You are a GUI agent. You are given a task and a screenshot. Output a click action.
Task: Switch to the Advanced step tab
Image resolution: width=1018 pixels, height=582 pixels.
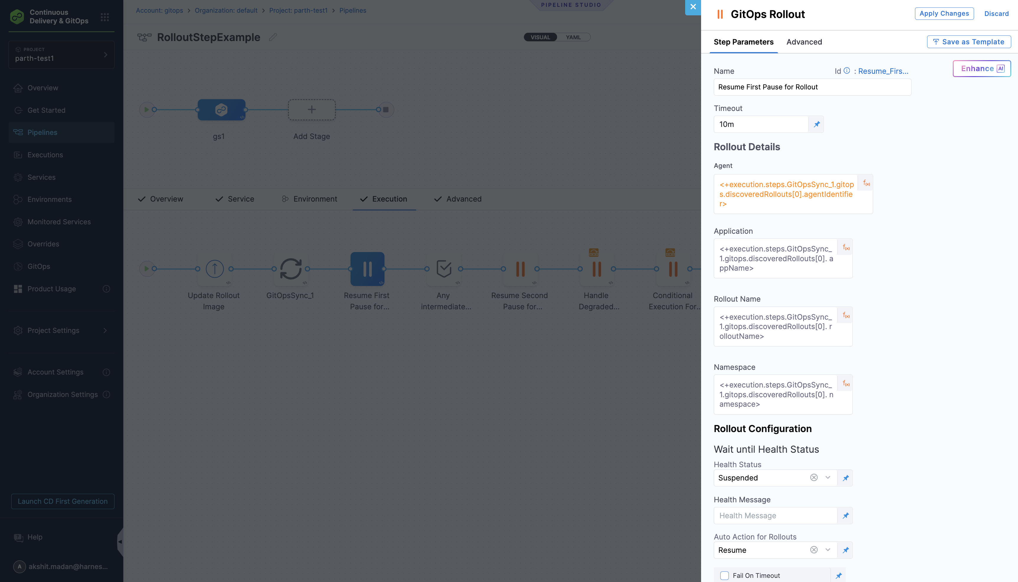click(804, 42)
